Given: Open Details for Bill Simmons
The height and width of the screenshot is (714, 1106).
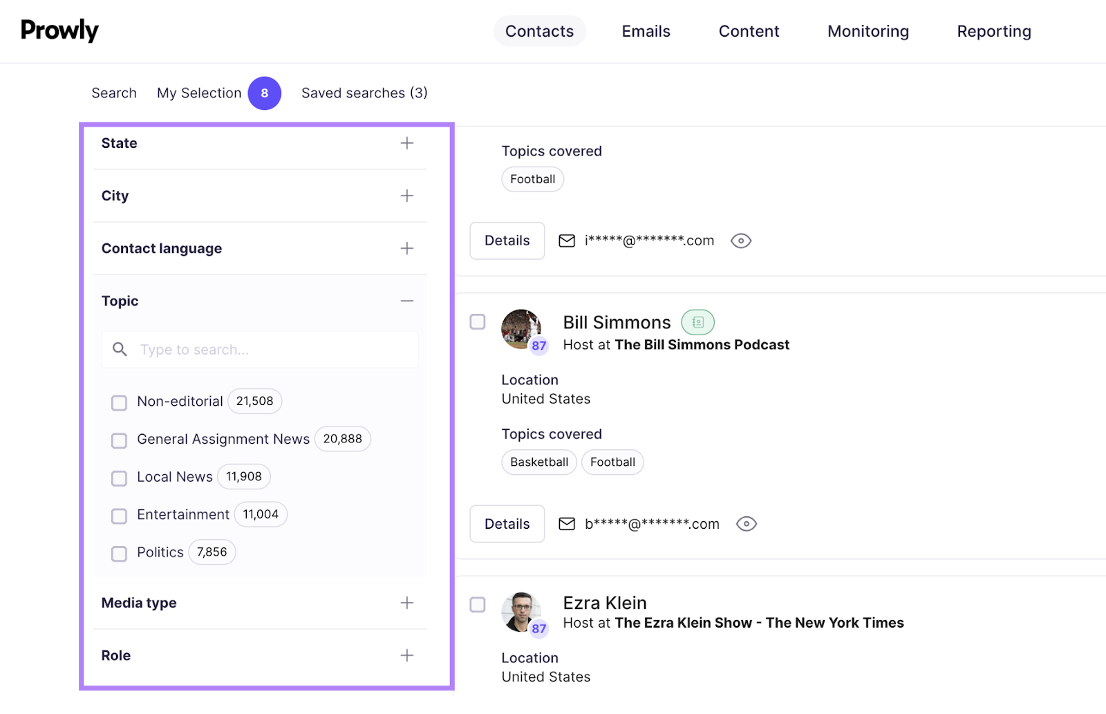Looking at the screenshot, I should click(x=507, y=524).
